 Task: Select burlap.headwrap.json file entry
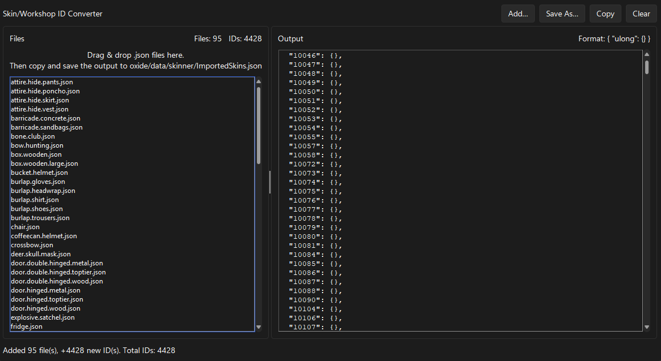pos(43,191)
